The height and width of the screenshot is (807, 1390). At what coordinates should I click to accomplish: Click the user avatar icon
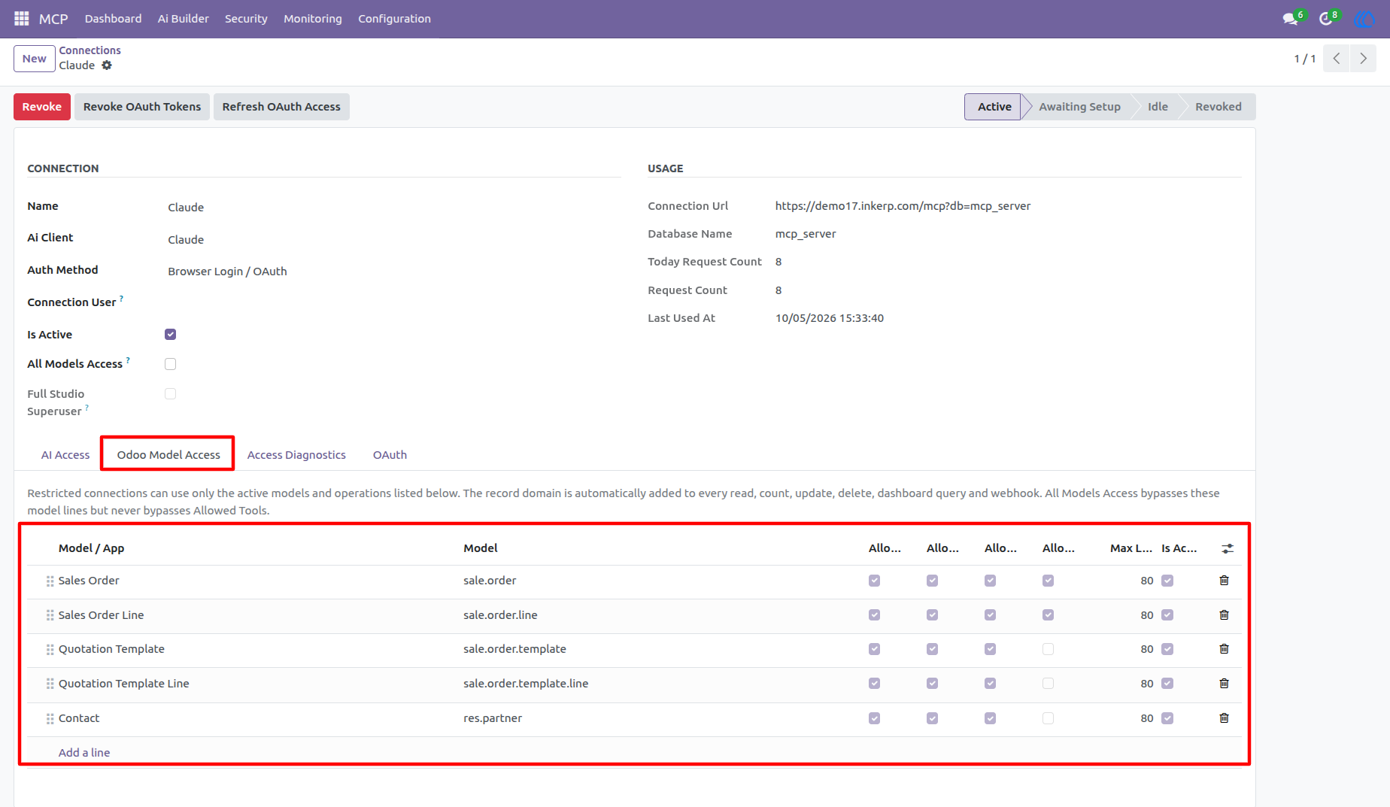click(x=1364, y=19)
